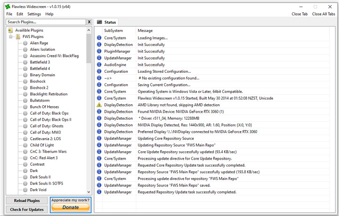Collapse the FWS Plugins tree node
This screenshot has width=339, height=216.
[11, 37]
